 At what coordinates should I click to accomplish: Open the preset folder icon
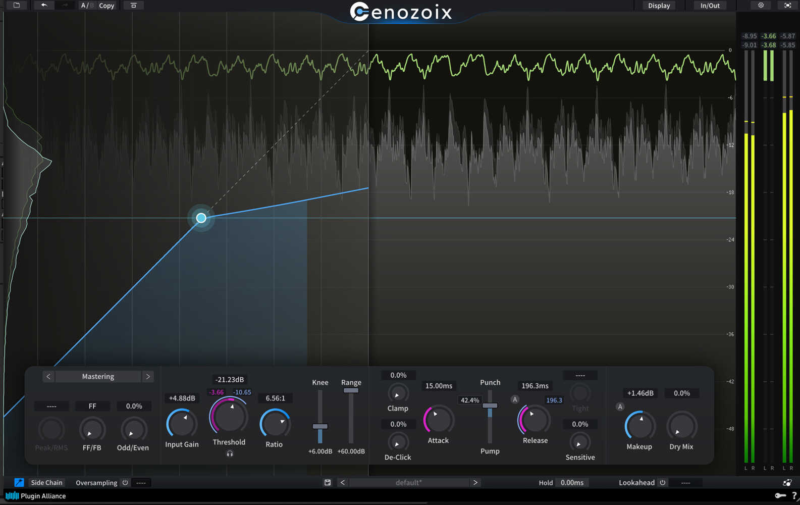[x=17, y=6]
